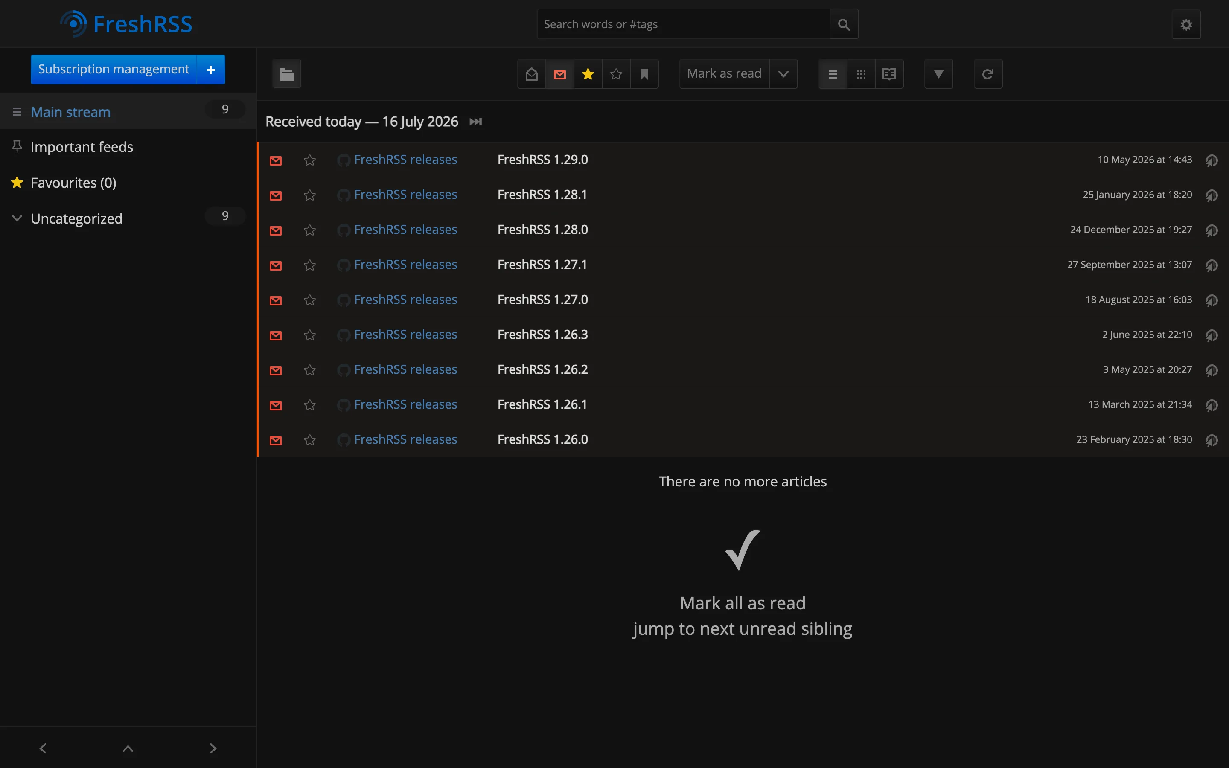Open feed link on FreshRSS 1.26.1 row
Screen dimensions: 1229x768
pos(397,404)
